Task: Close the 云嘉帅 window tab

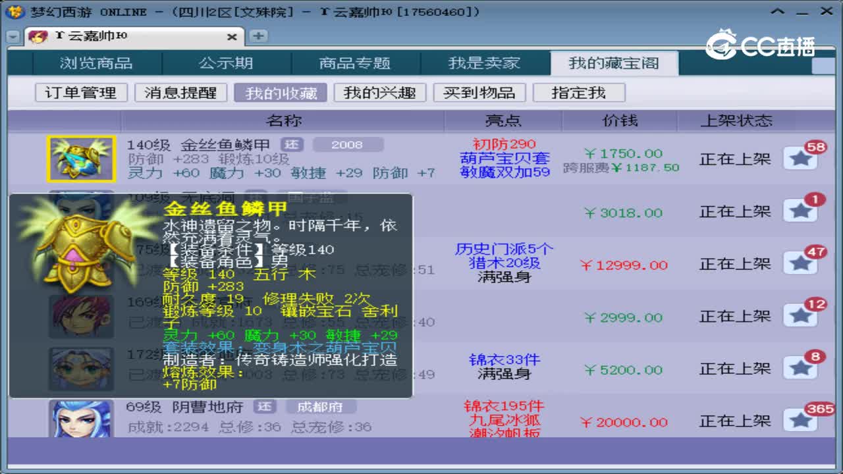Action: pyautogui.click(x=232, y=37)
